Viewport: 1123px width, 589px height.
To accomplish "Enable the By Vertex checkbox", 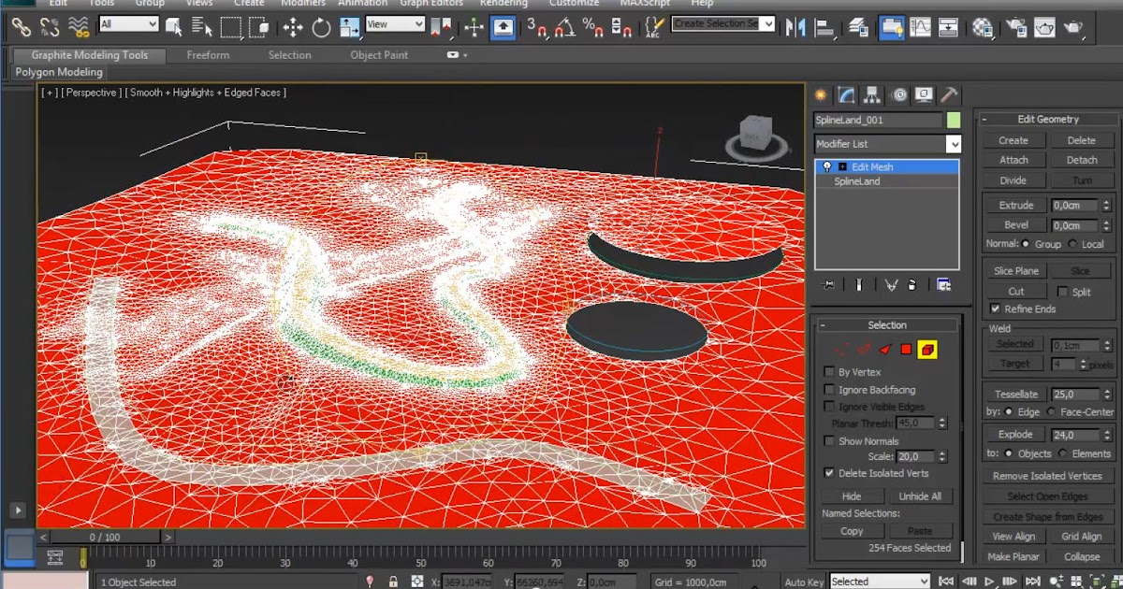I will click(829, 372).
